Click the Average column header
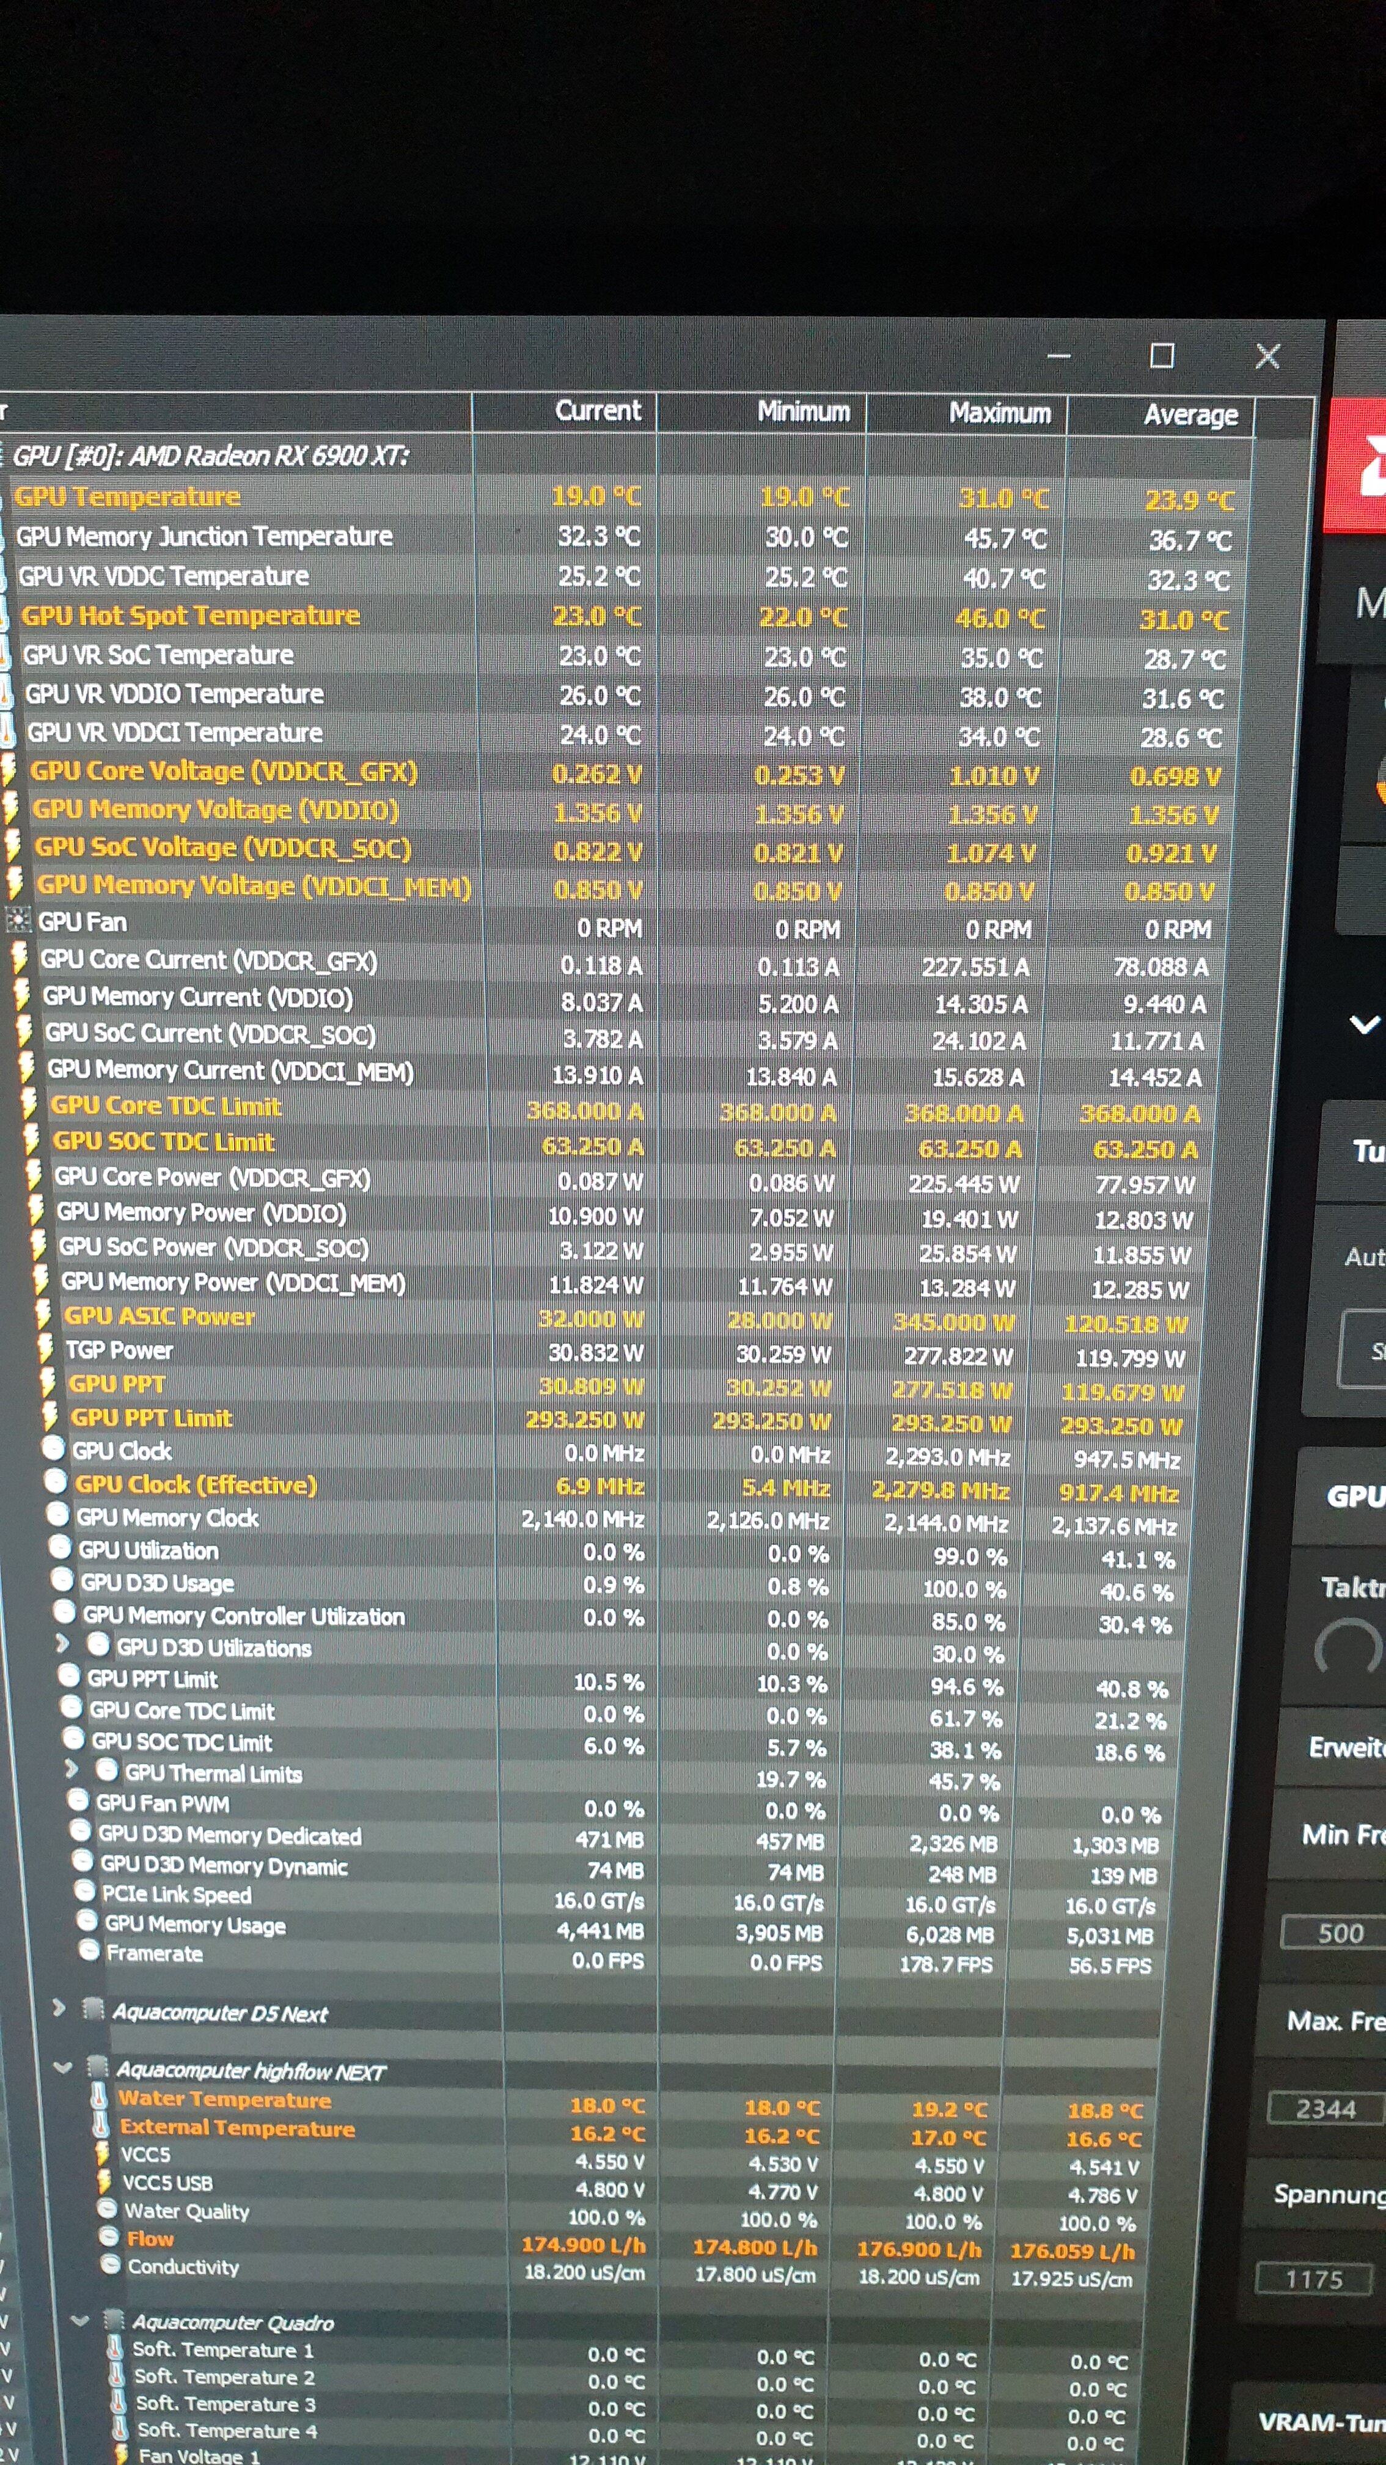The height and width of the screenshot is (2465, 1386). pyautogui.click(x=1191, y=415)
